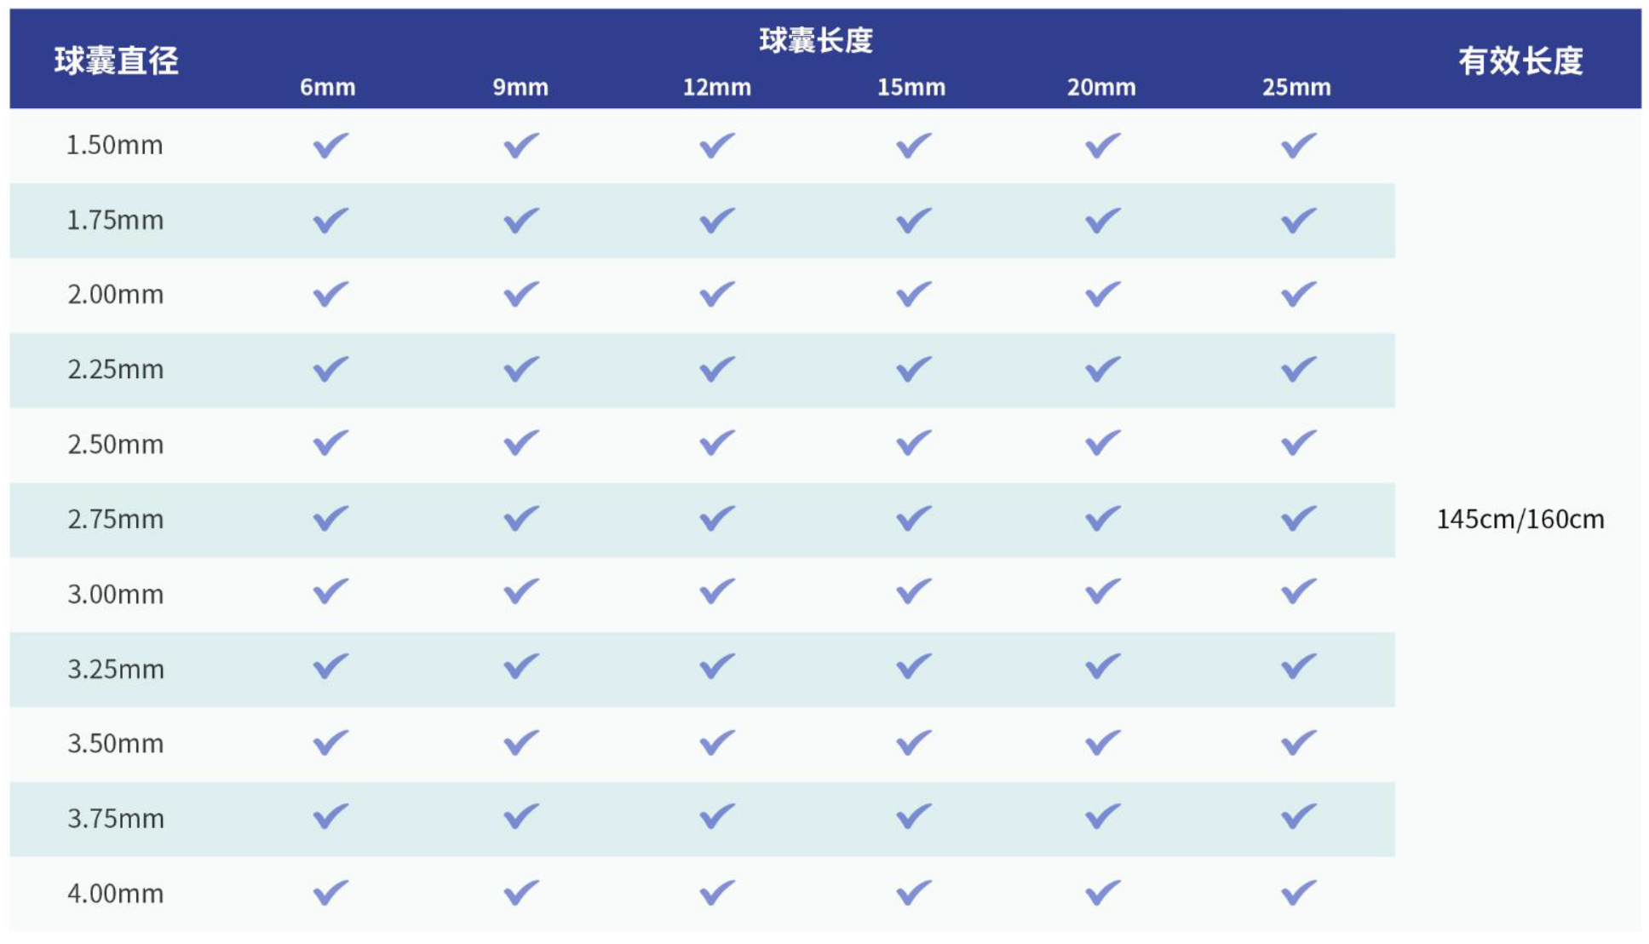Click the checkmark for 2.25mm diameter, 6mm length
Viewport: 1649px width, 944px height.
tap(330, 370)
